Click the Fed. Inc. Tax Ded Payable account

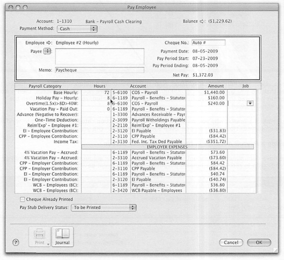pos(157,142)
